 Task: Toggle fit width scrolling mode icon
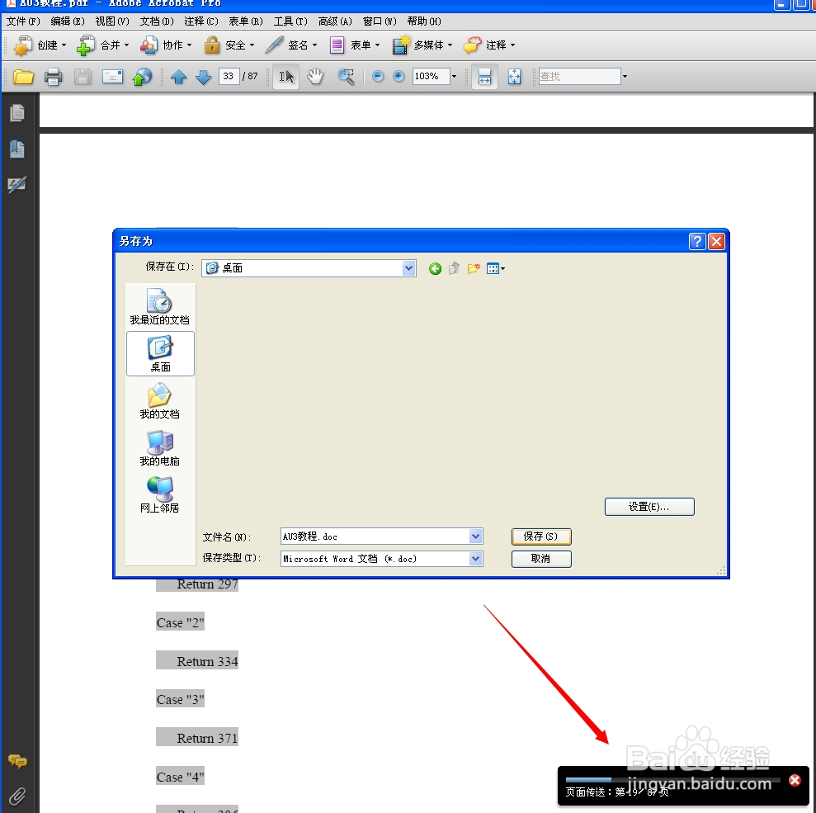484,77
